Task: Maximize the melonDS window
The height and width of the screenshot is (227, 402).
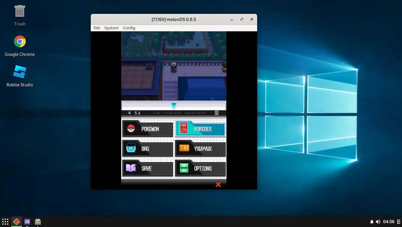Action: tap(242, 19)
